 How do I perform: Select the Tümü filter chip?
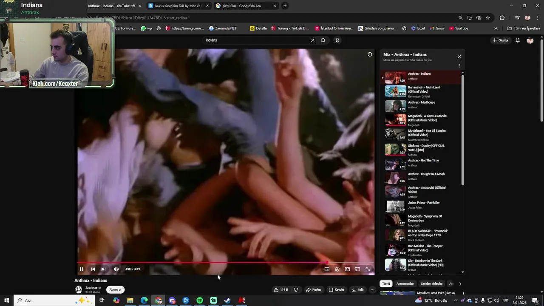click(386, 283)
